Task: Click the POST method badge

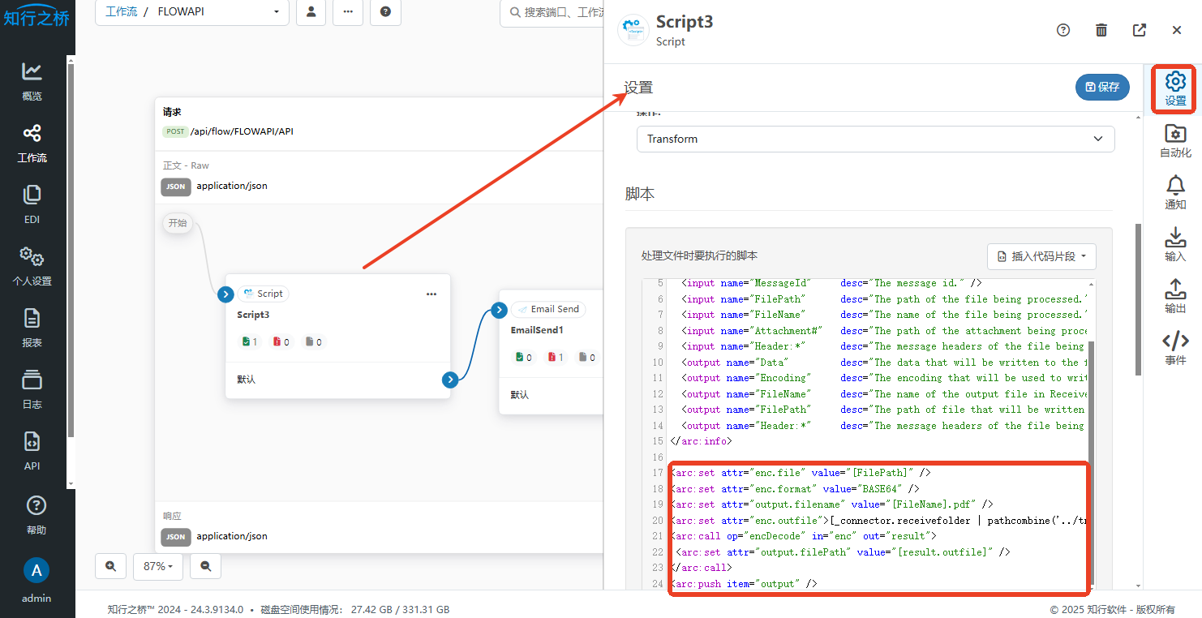Action: click(x=174, y=131)
